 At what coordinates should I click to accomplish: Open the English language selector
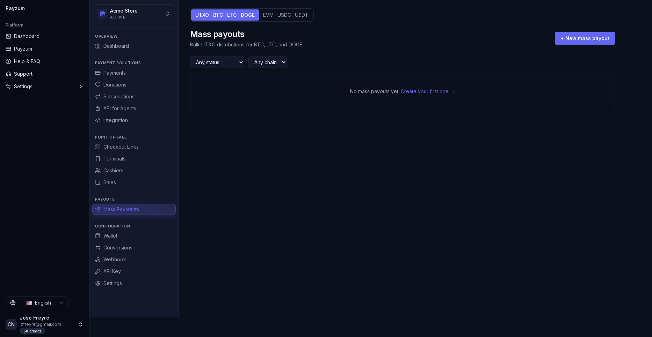click(37, 303)
